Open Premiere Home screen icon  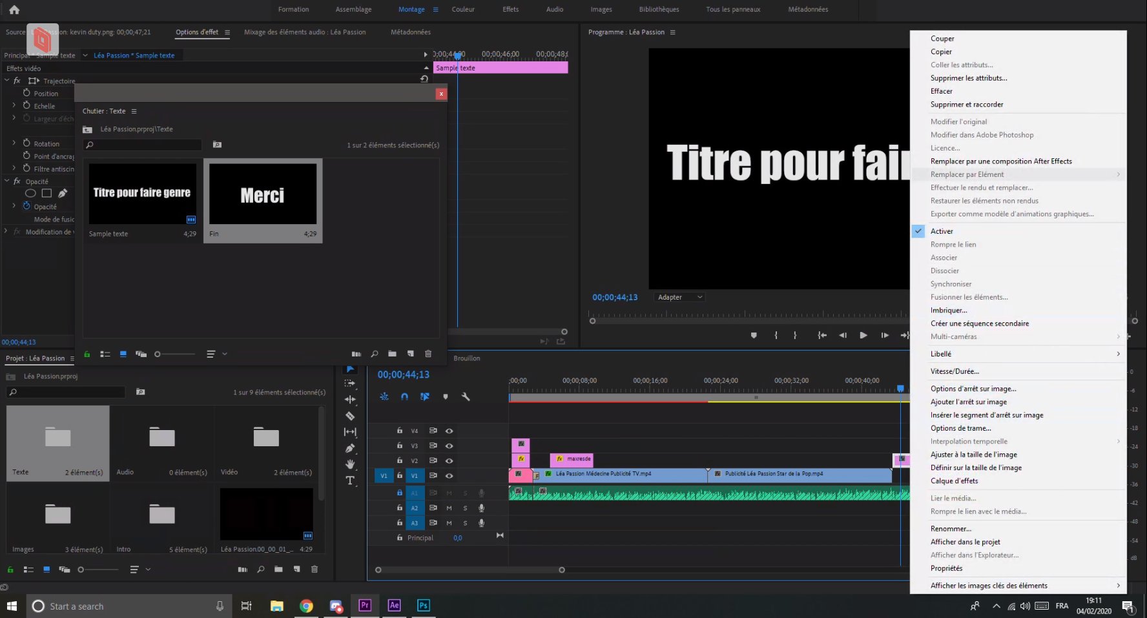point(14,10)
